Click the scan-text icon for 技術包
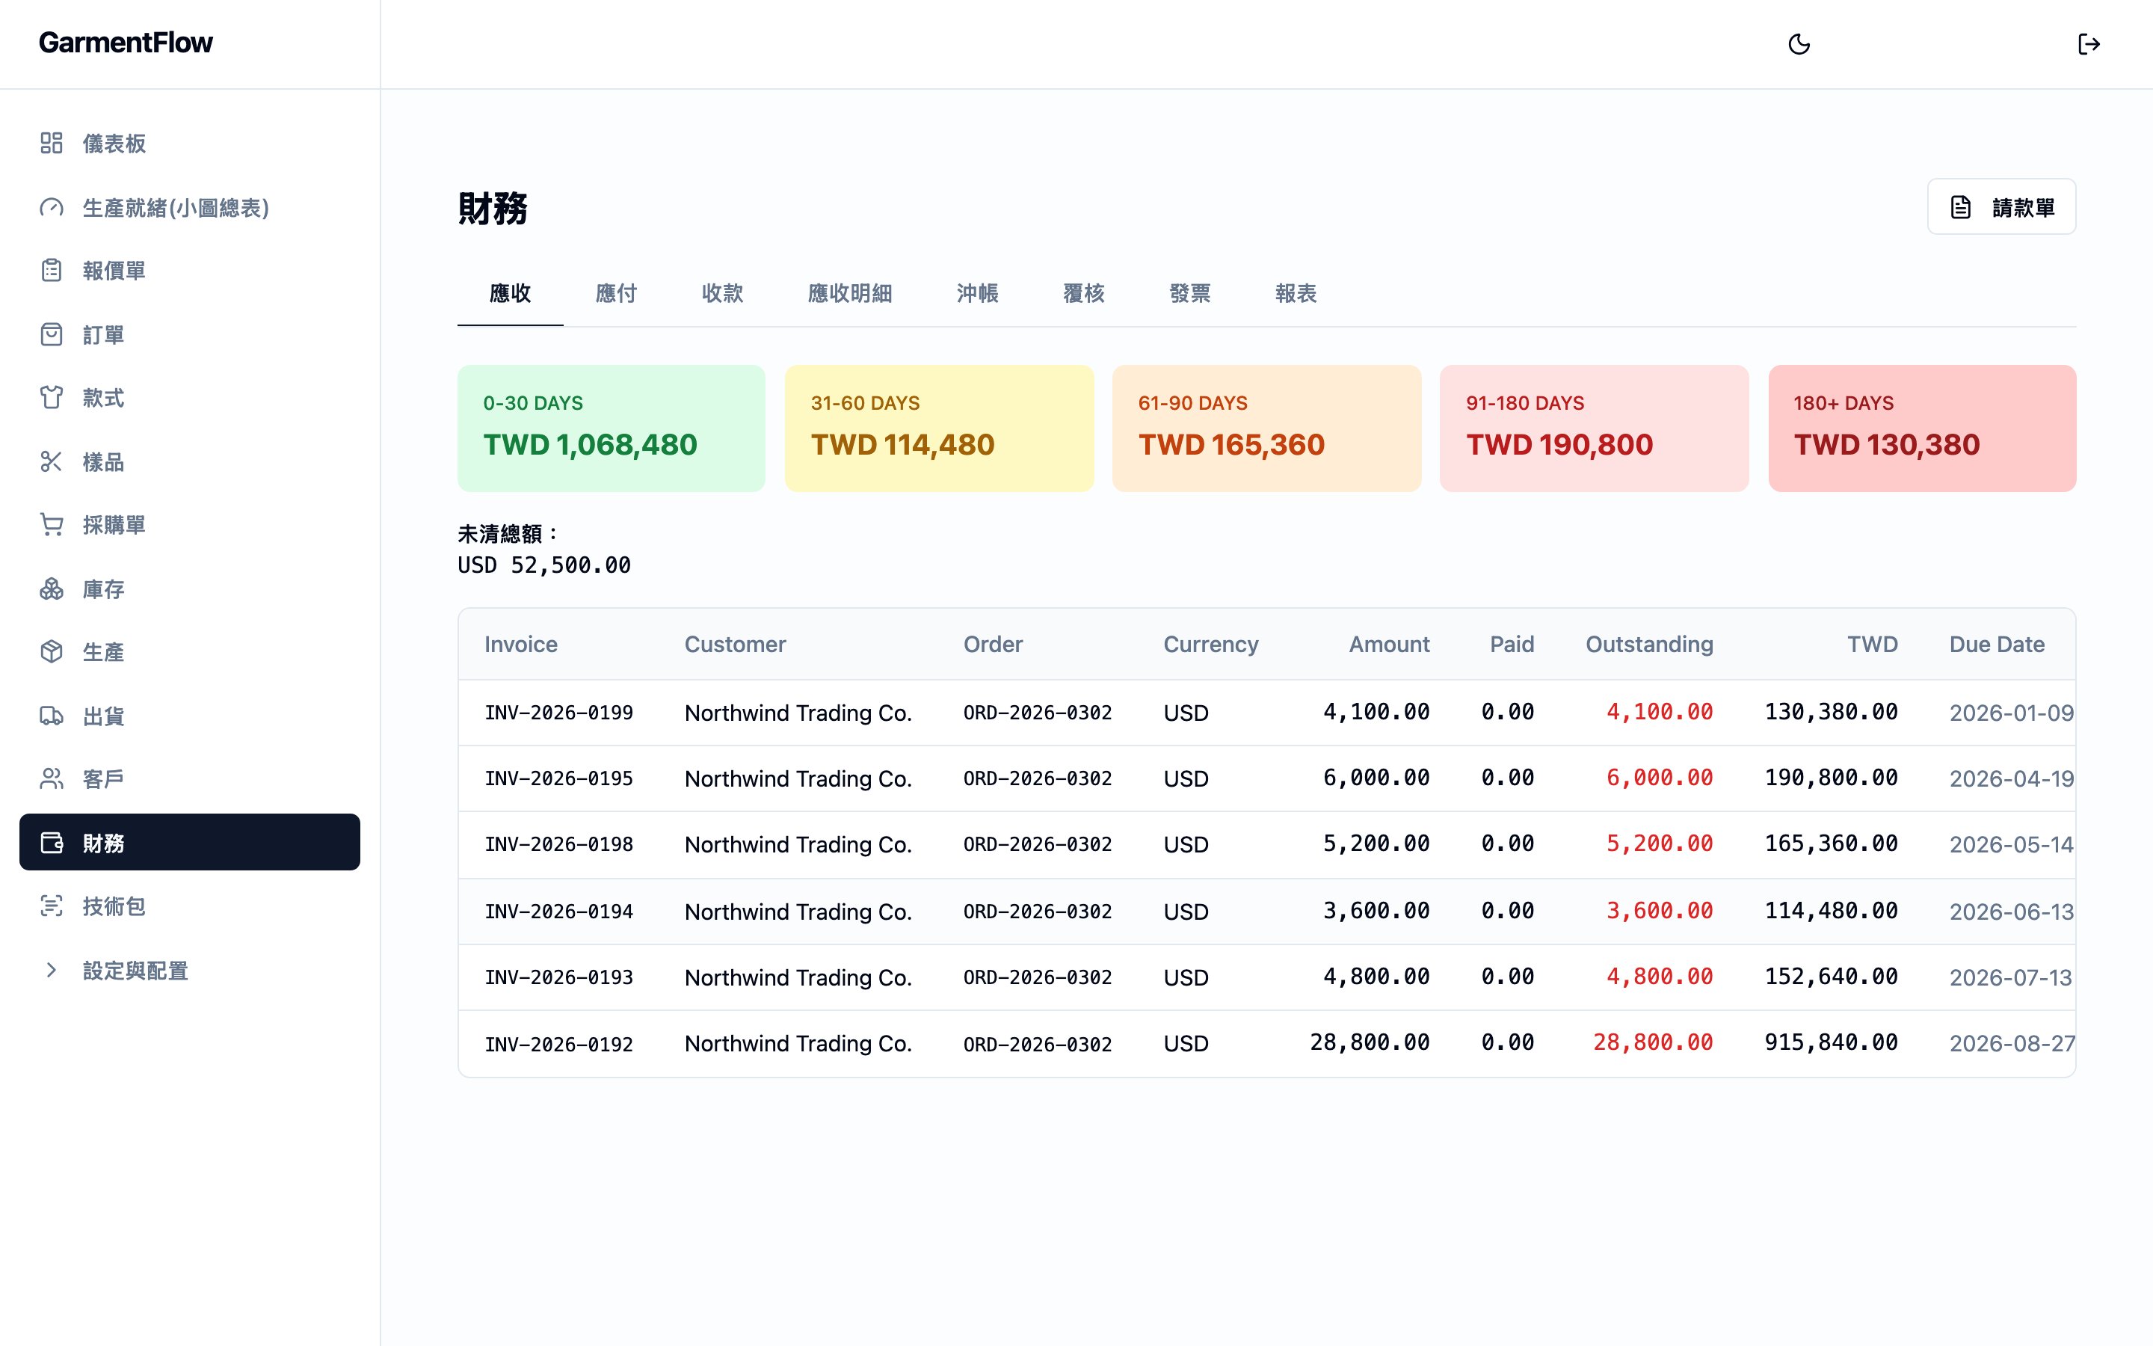2153x1346 pixels. click(52, 906)
